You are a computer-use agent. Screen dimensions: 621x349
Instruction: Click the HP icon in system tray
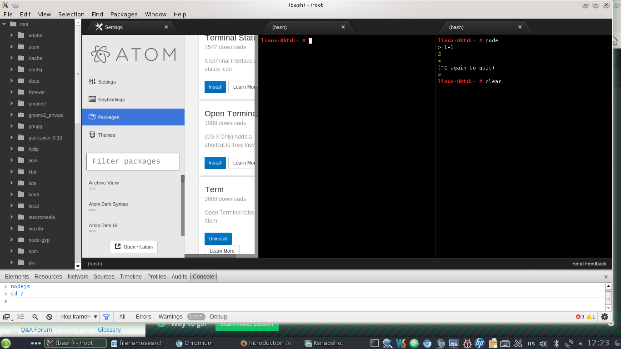pos(480,343)
